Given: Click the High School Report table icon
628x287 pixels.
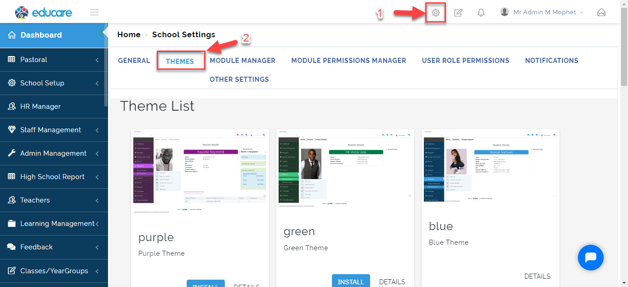Looking at the screenshot, I should pyautogui.click(x=11, y=177).
